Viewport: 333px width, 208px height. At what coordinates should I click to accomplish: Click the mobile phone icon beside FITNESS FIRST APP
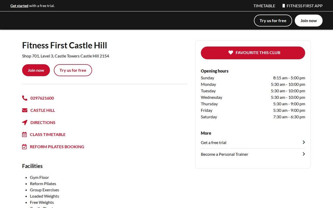[x=283, y=6]
